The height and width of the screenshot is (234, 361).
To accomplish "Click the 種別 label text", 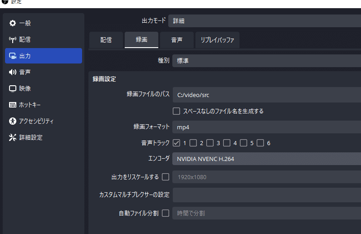I will 164,61.
